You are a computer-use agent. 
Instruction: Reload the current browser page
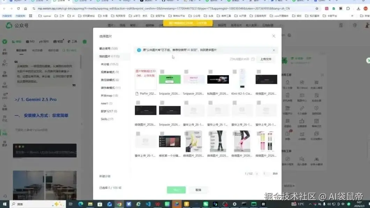click(18, 8)
